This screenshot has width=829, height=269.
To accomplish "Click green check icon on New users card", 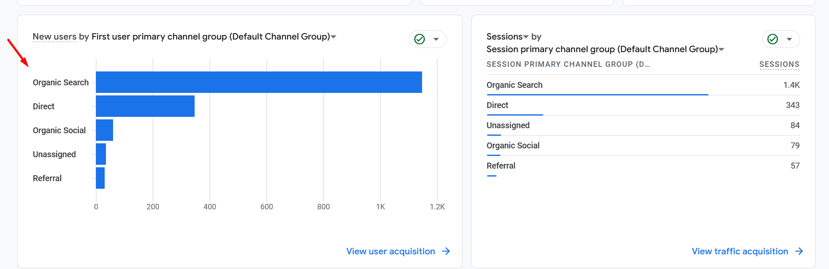I will point(420,39).
